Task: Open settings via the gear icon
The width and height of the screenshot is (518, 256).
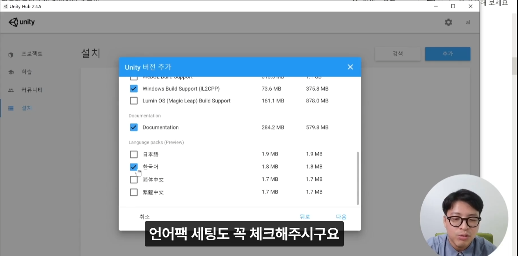Action: [448, 22]
